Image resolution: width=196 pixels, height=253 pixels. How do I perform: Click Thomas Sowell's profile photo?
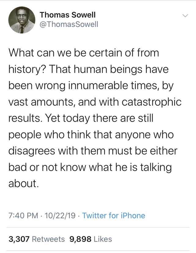pos(21,20)
